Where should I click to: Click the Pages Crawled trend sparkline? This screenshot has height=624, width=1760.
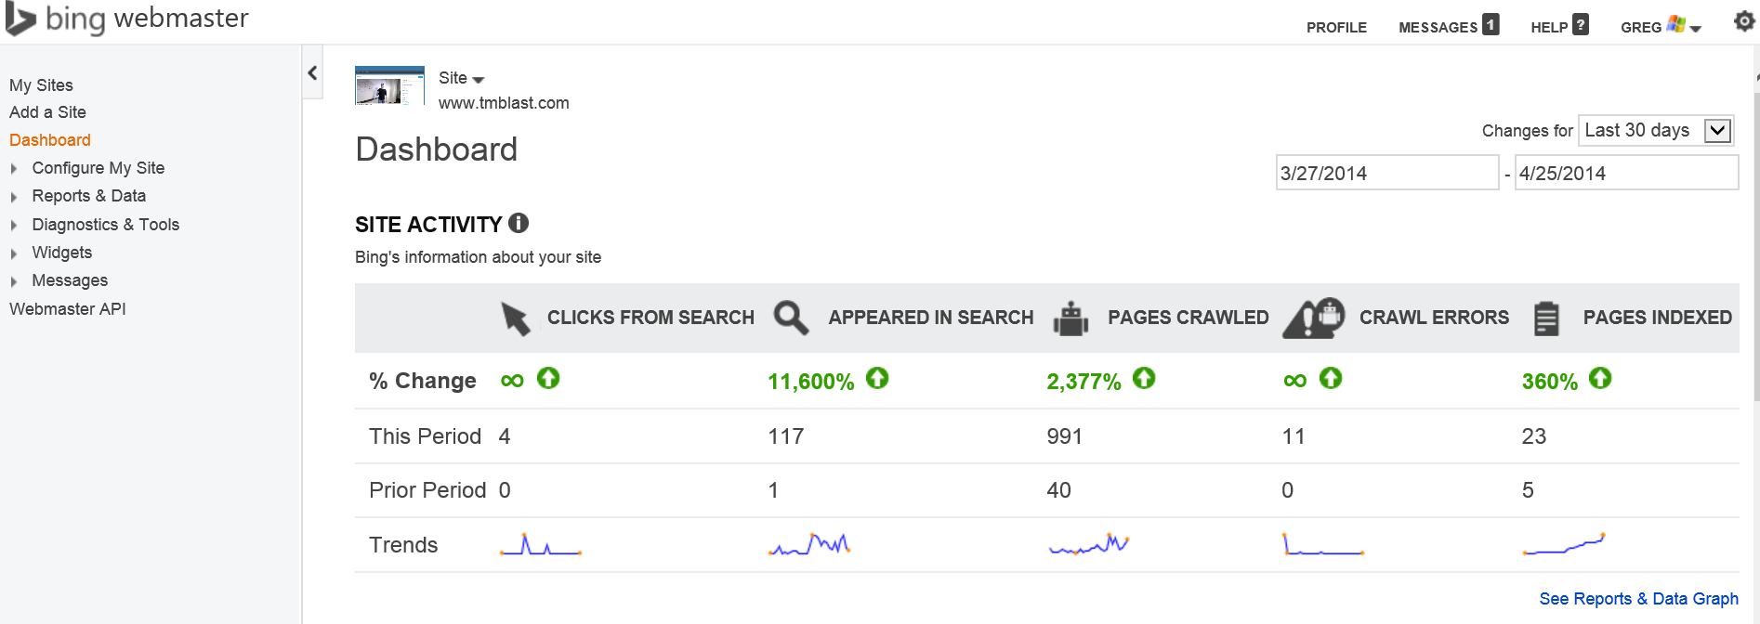[x=1088, y=544]
